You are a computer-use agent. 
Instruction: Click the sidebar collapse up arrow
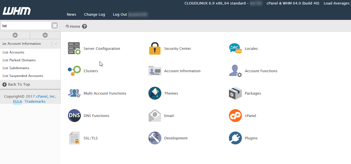15,35
